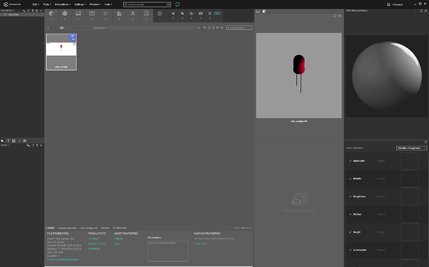Search folders using magnifier in Folders panel
Screen dimensions: 429x267
pos(28,11)
